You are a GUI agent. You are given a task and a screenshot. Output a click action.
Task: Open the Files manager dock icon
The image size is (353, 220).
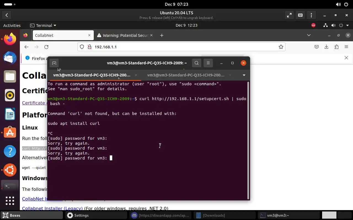click(x=10, y=76)
